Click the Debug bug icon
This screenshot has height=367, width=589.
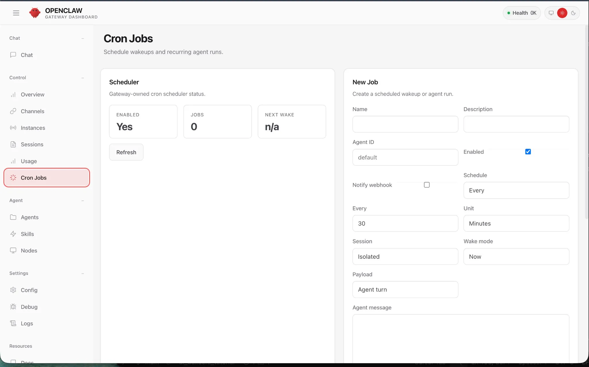(x=13, y=307)
